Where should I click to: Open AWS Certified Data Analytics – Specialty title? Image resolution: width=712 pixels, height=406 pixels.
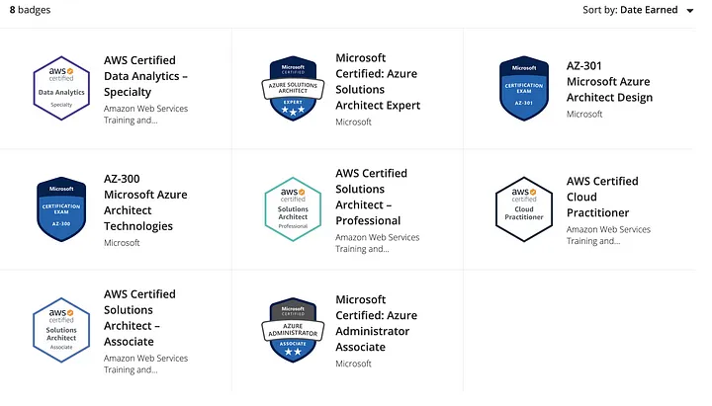[145, 76]
